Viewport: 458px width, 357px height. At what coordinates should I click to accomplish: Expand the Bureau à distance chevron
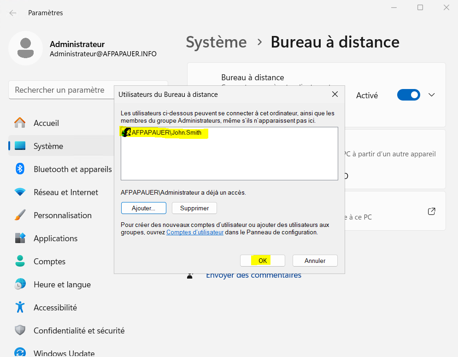coord(431,95)
